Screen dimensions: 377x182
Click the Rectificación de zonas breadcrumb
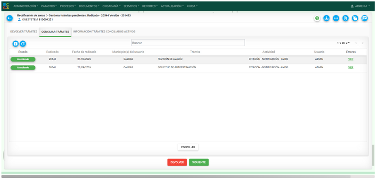pos(31,16)
